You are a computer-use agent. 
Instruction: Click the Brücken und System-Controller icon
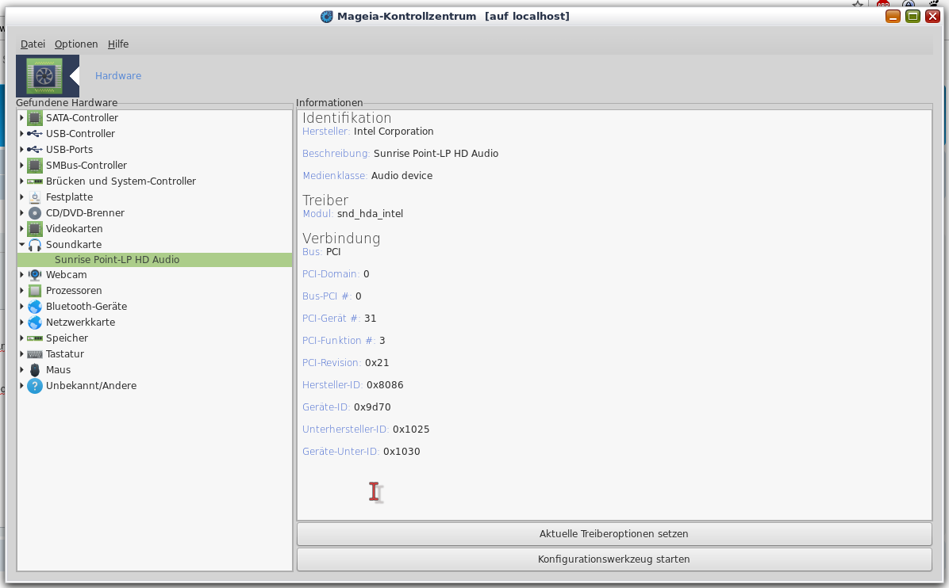(x=35, y=181)
